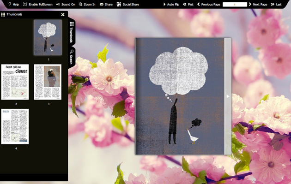
Task: Start Auto Flip playback
Action: pyautogui.click(x=171, y=4)
